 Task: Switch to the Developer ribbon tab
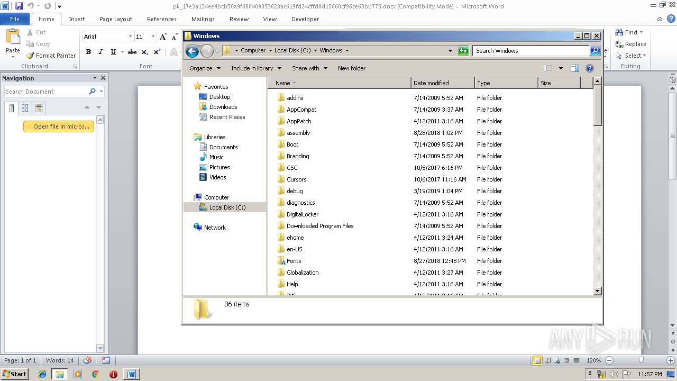(x=305, y=19)
